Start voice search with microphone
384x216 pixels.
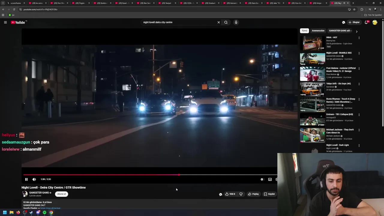tap(236, 22)
